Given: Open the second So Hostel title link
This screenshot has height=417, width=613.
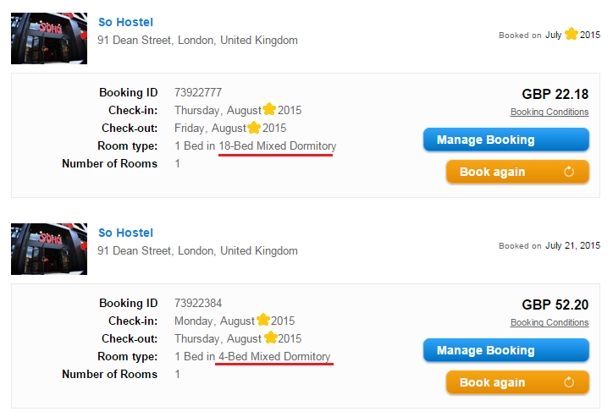Looking at the screenshot, I should 125,233.
